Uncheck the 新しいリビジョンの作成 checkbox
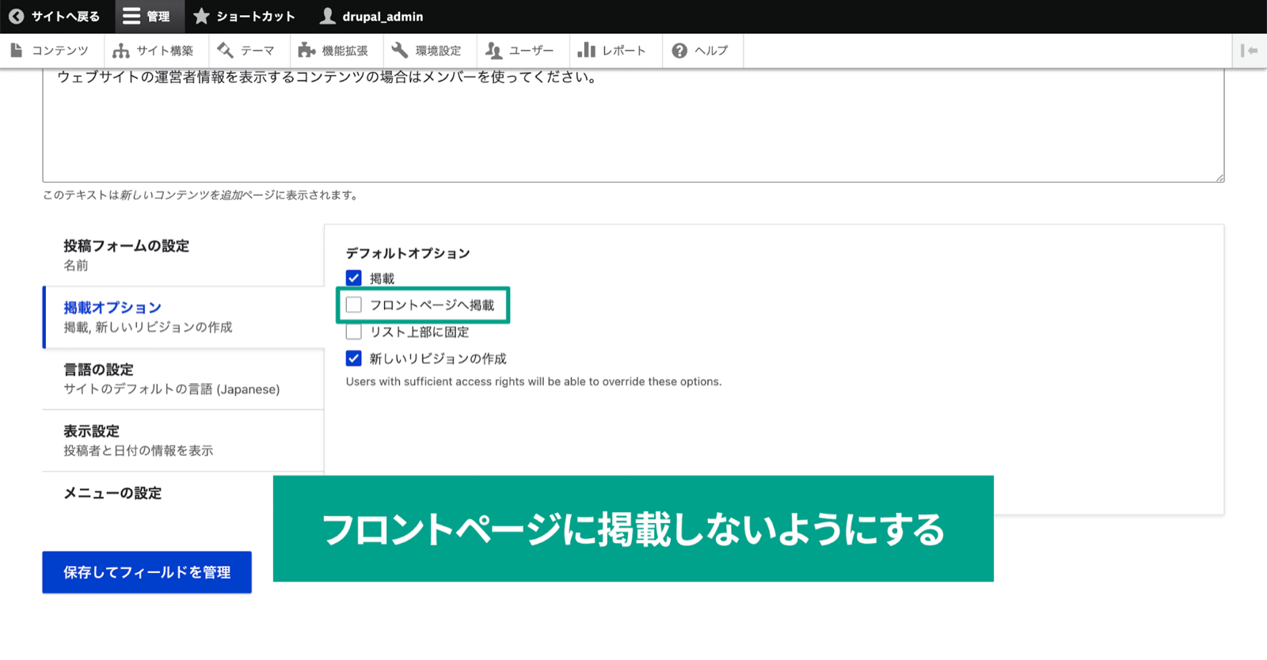This screenshot has height=660, width=1267. click(354, 358)
